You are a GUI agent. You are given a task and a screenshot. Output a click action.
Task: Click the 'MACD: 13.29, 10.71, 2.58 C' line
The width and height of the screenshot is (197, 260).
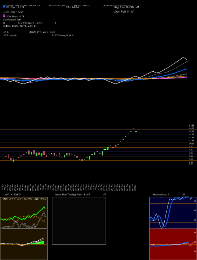(19, 26)
